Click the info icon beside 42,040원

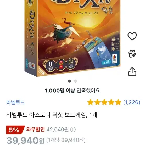click(73, 130)
